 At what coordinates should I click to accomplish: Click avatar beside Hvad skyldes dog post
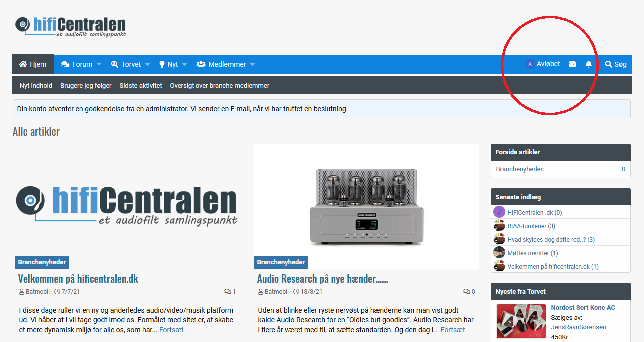tap(499, 239)
